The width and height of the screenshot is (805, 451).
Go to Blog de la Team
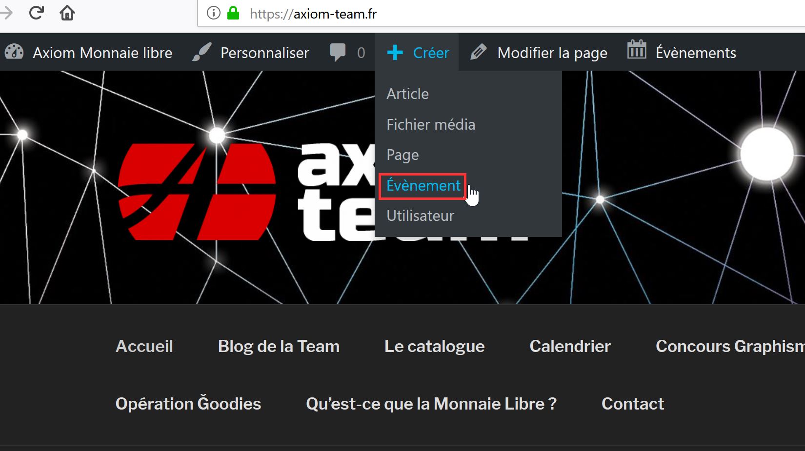pos(279,346)
